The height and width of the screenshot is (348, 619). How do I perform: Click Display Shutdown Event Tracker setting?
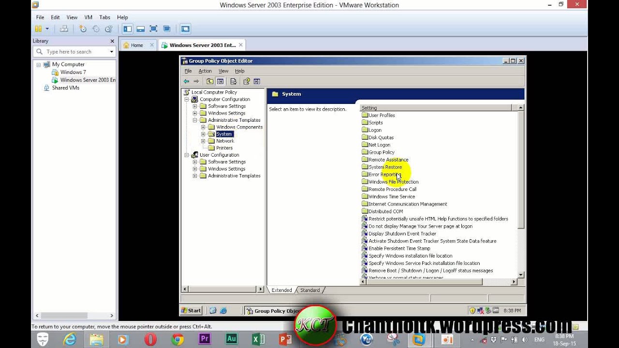[x=402, y=234]
